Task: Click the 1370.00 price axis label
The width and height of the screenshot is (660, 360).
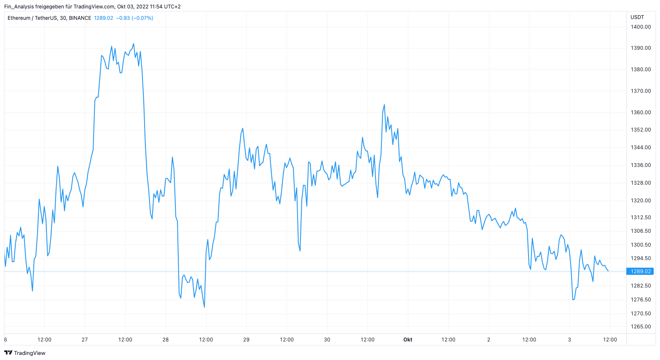Action: (641, 91)
